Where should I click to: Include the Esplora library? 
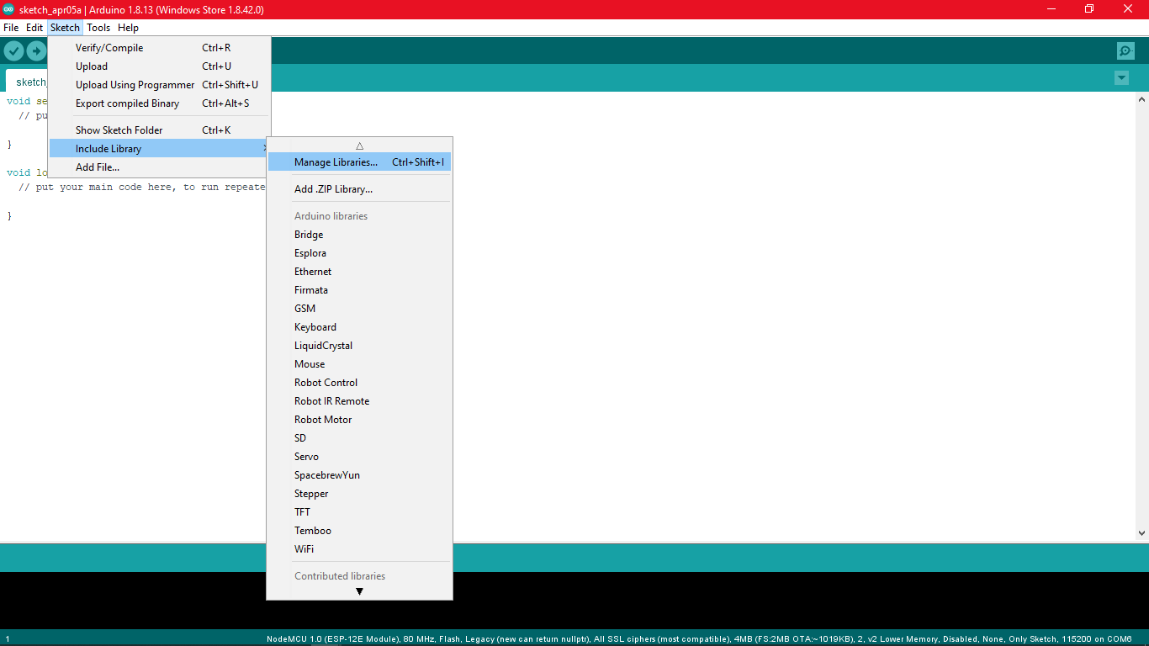pos(359,253)
